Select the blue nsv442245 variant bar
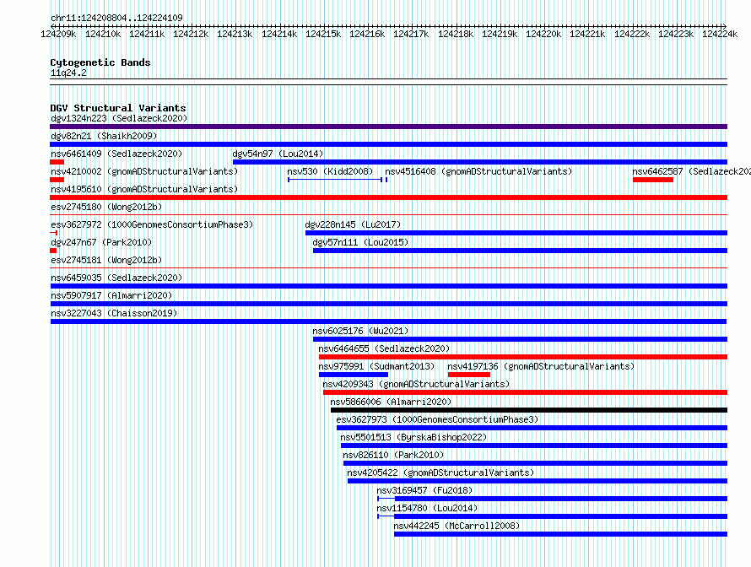This screenshot has width=751, height=567. click(x=561, y=534)
